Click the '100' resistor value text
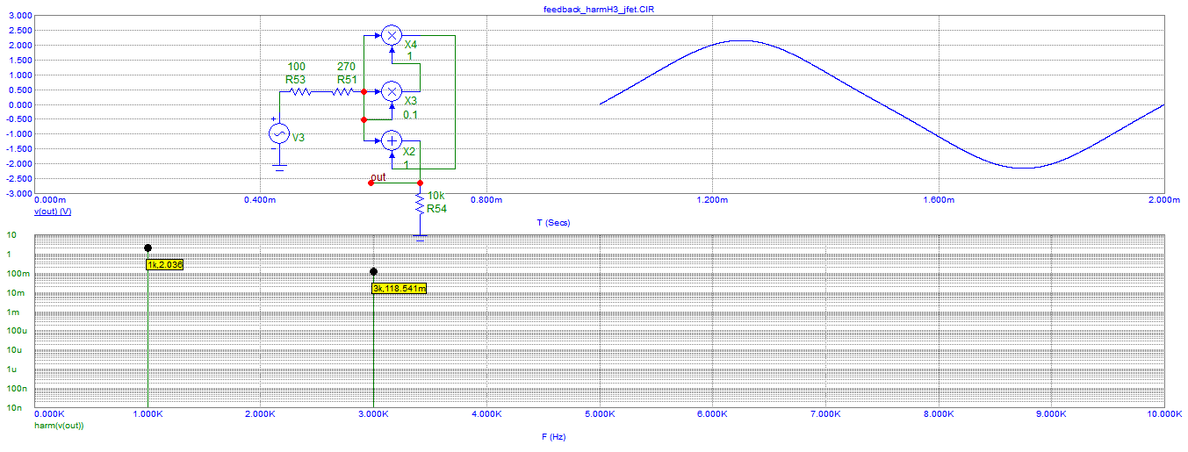 pos(296,67)
